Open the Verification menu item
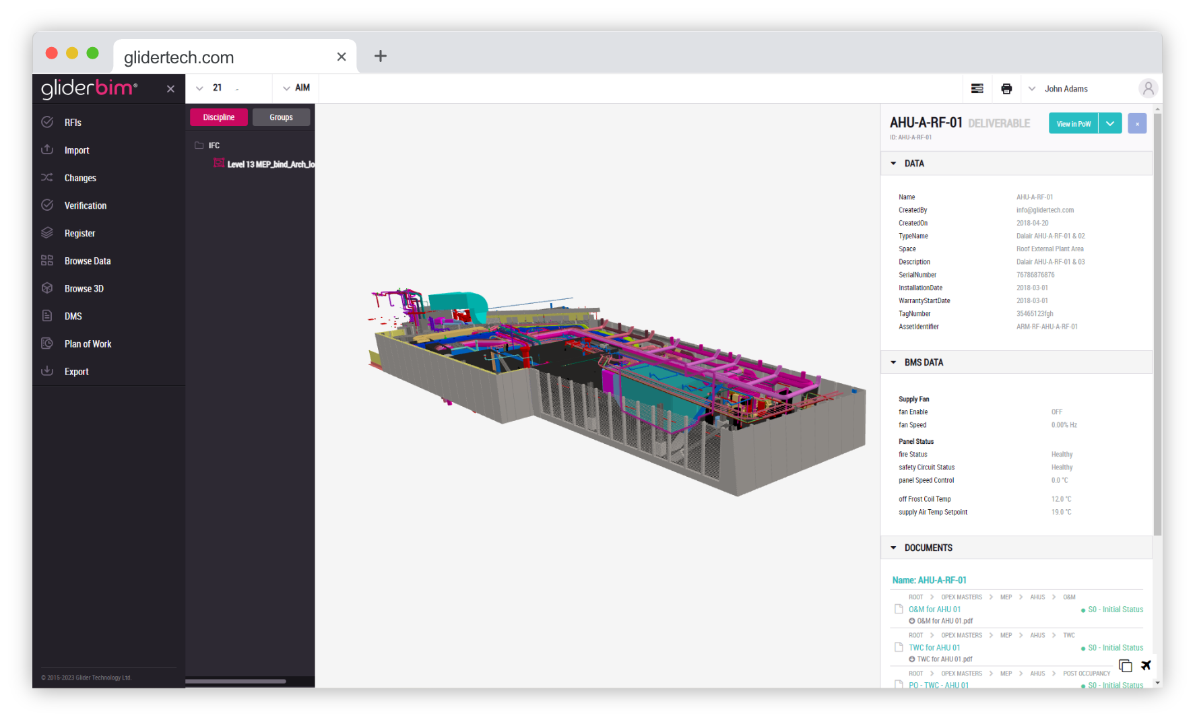1195x722 pixels. 85,205
